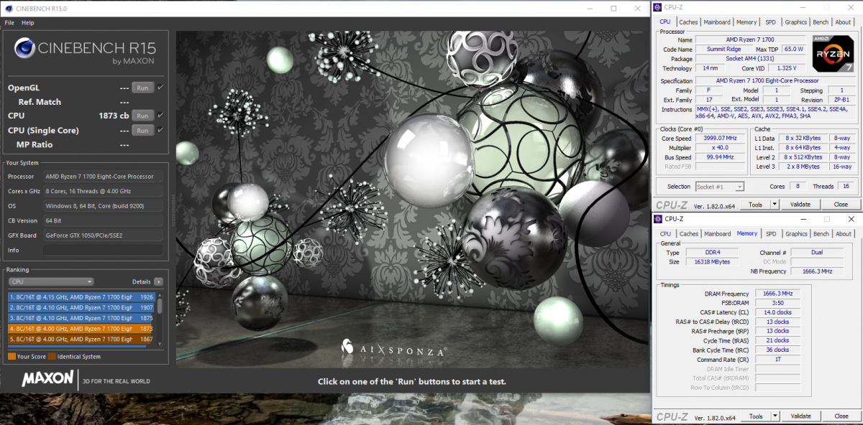Open the About tab in top CPU-Z
This screenshot has height=425, width=863.
tap(843, 22)
